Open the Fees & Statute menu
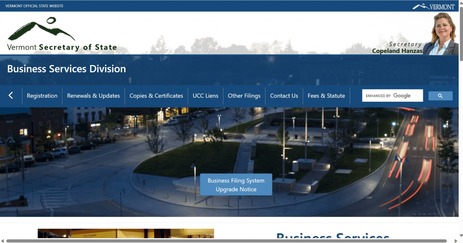 pyautogui.click(x=326, y=96)
